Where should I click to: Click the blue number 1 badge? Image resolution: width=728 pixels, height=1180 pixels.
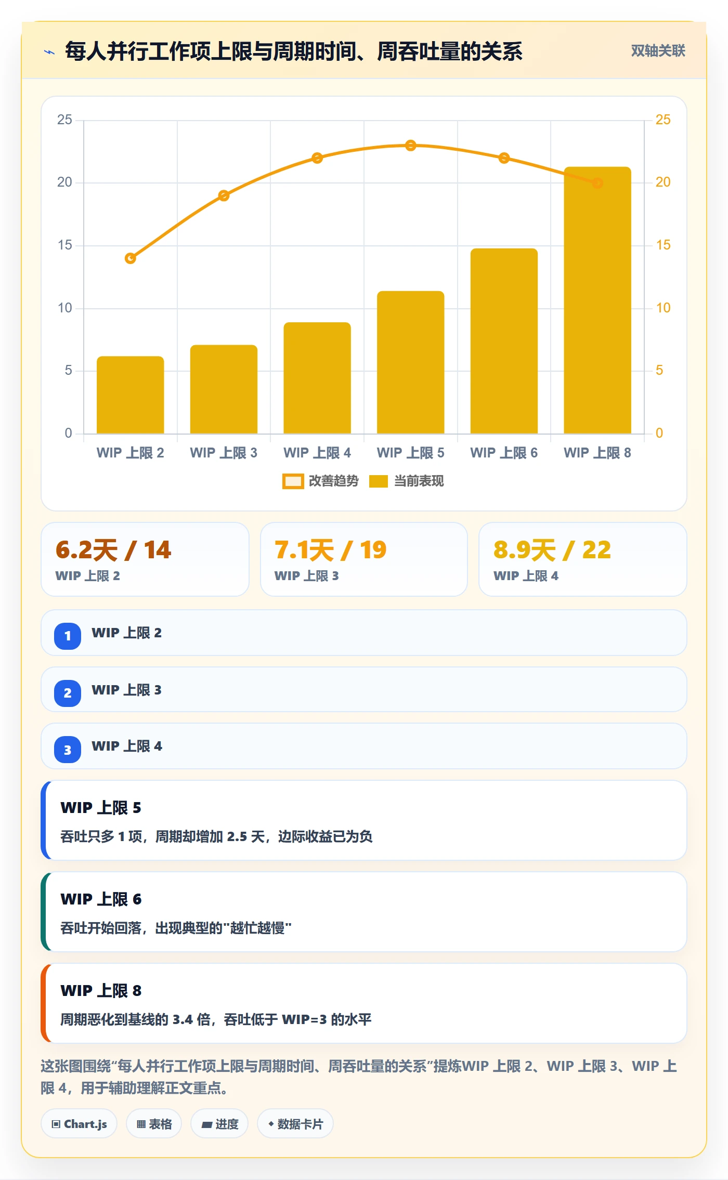pos(68,636)
